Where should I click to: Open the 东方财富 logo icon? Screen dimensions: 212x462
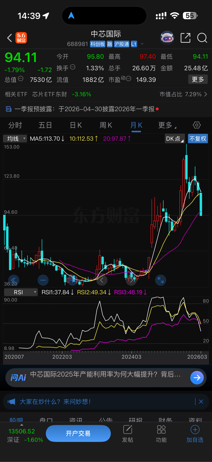(x=21, y=38)
